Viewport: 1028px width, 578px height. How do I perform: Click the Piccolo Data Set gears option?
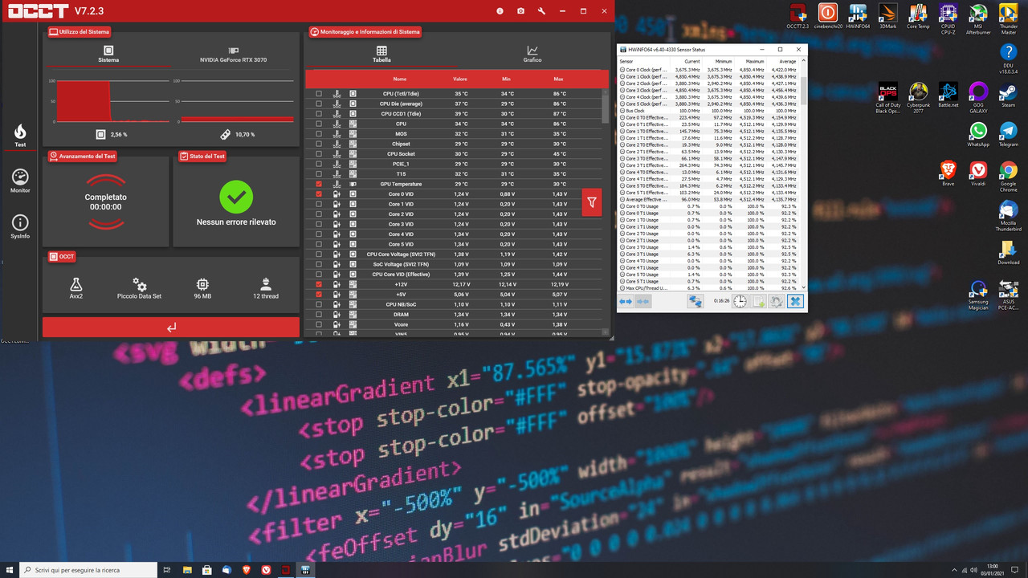(x=139, y=289)
